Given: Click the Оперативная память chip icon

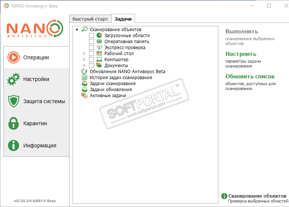Looking at the screenshot, I should point(99,41).
